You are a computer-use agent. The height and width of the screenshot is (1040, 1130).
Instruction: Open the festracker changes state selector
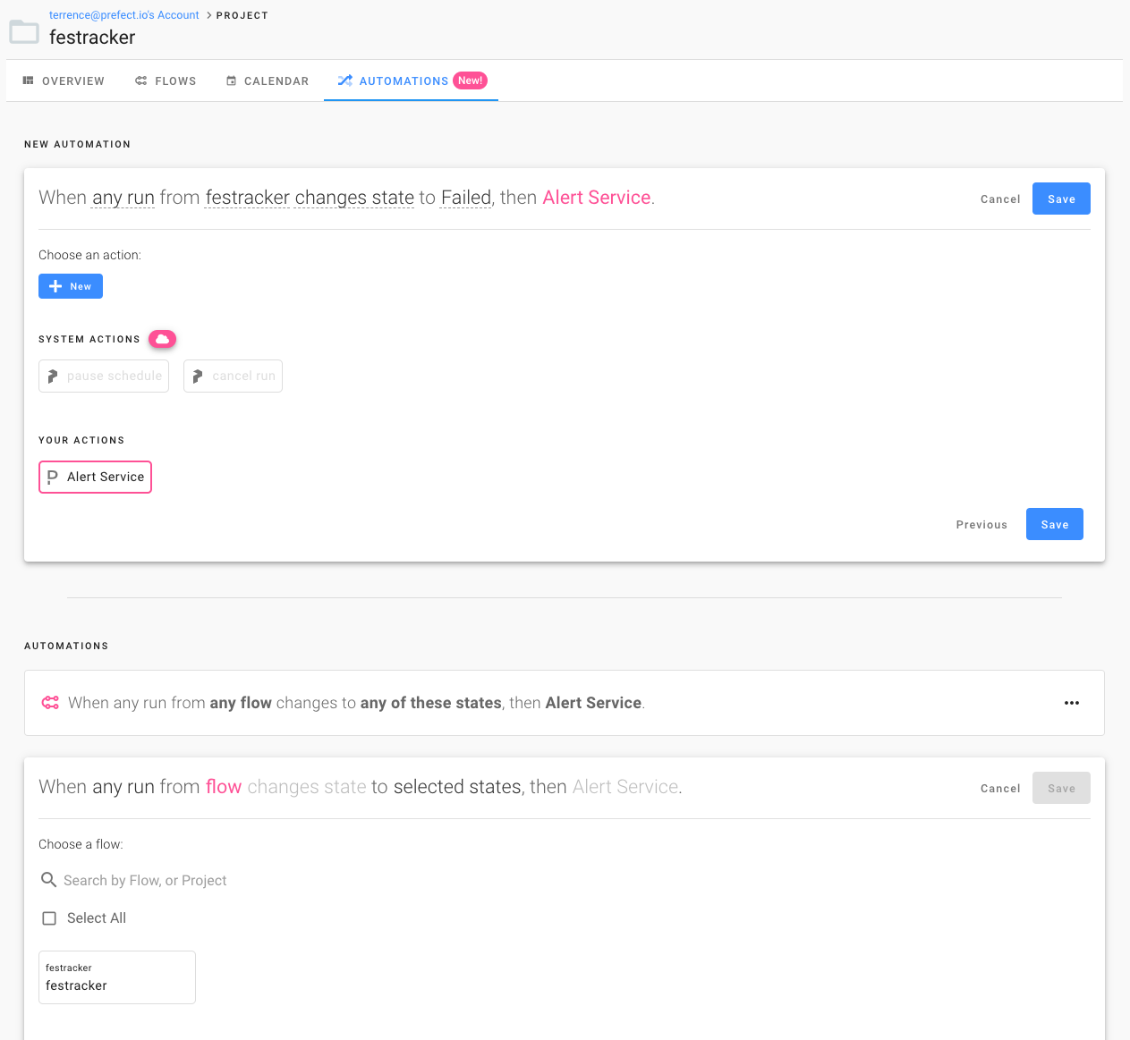[x=309, y=198]
